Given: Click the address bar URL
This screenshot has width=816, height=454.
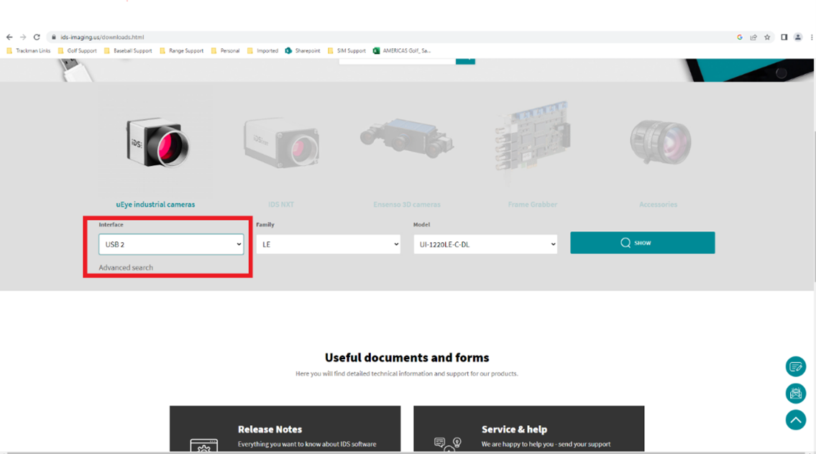Looking at the screenshot, I should [102, 37].
